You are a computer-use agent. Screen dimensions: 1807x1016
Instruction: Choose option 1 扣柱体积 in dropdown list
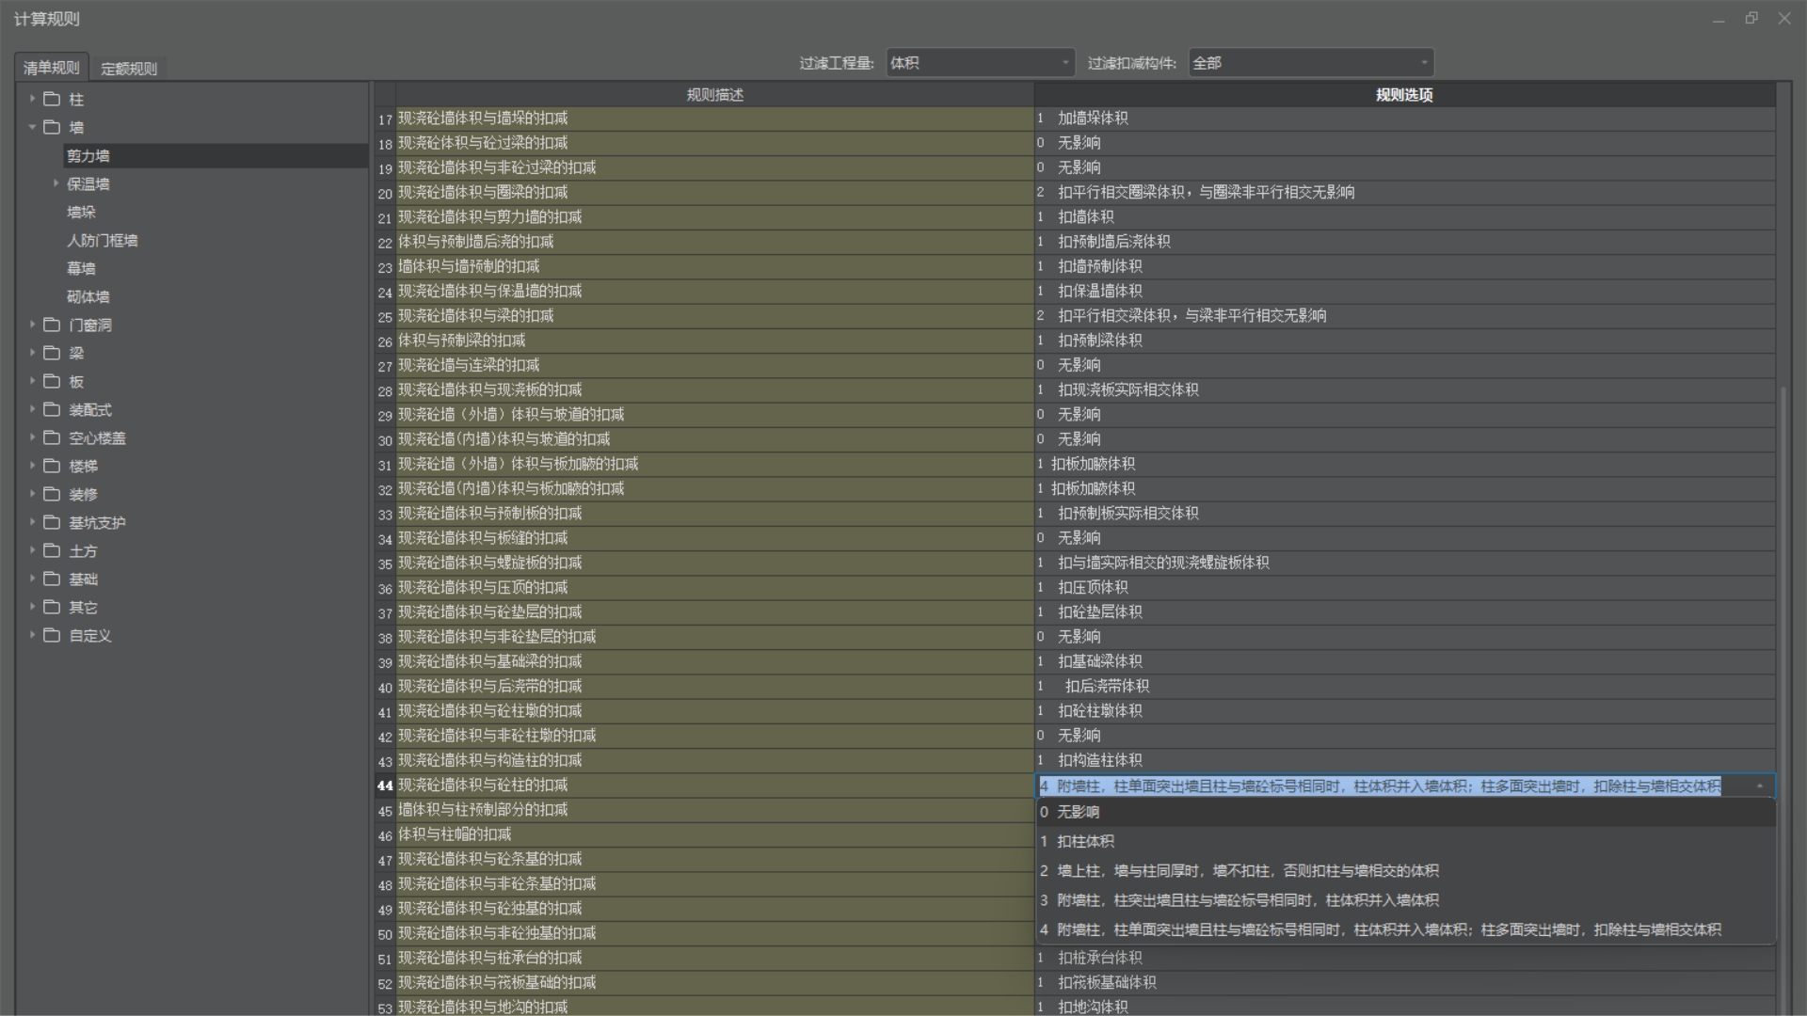[1405, 841]
